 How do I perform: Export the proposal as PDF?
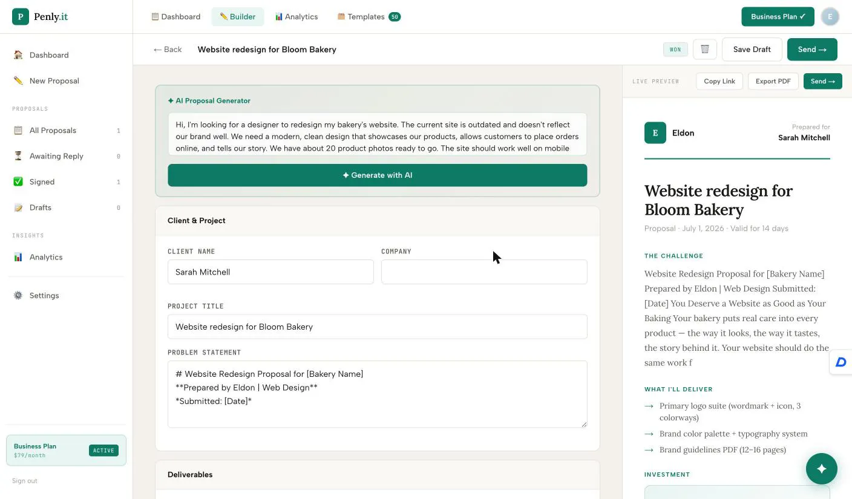coord(773,81)
